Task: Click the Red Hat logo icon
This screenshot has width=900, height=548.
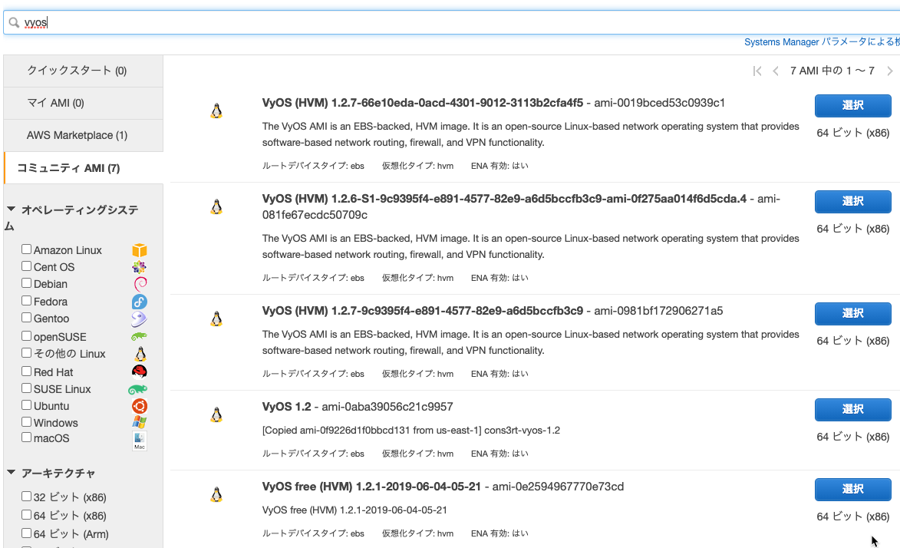Action: 140,371
